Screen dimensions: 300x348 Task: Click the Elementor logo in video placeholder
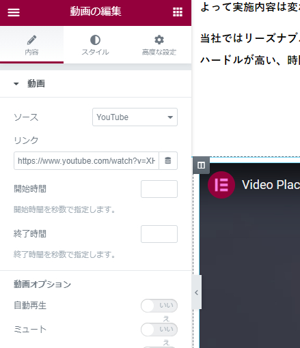pos(221,185)
